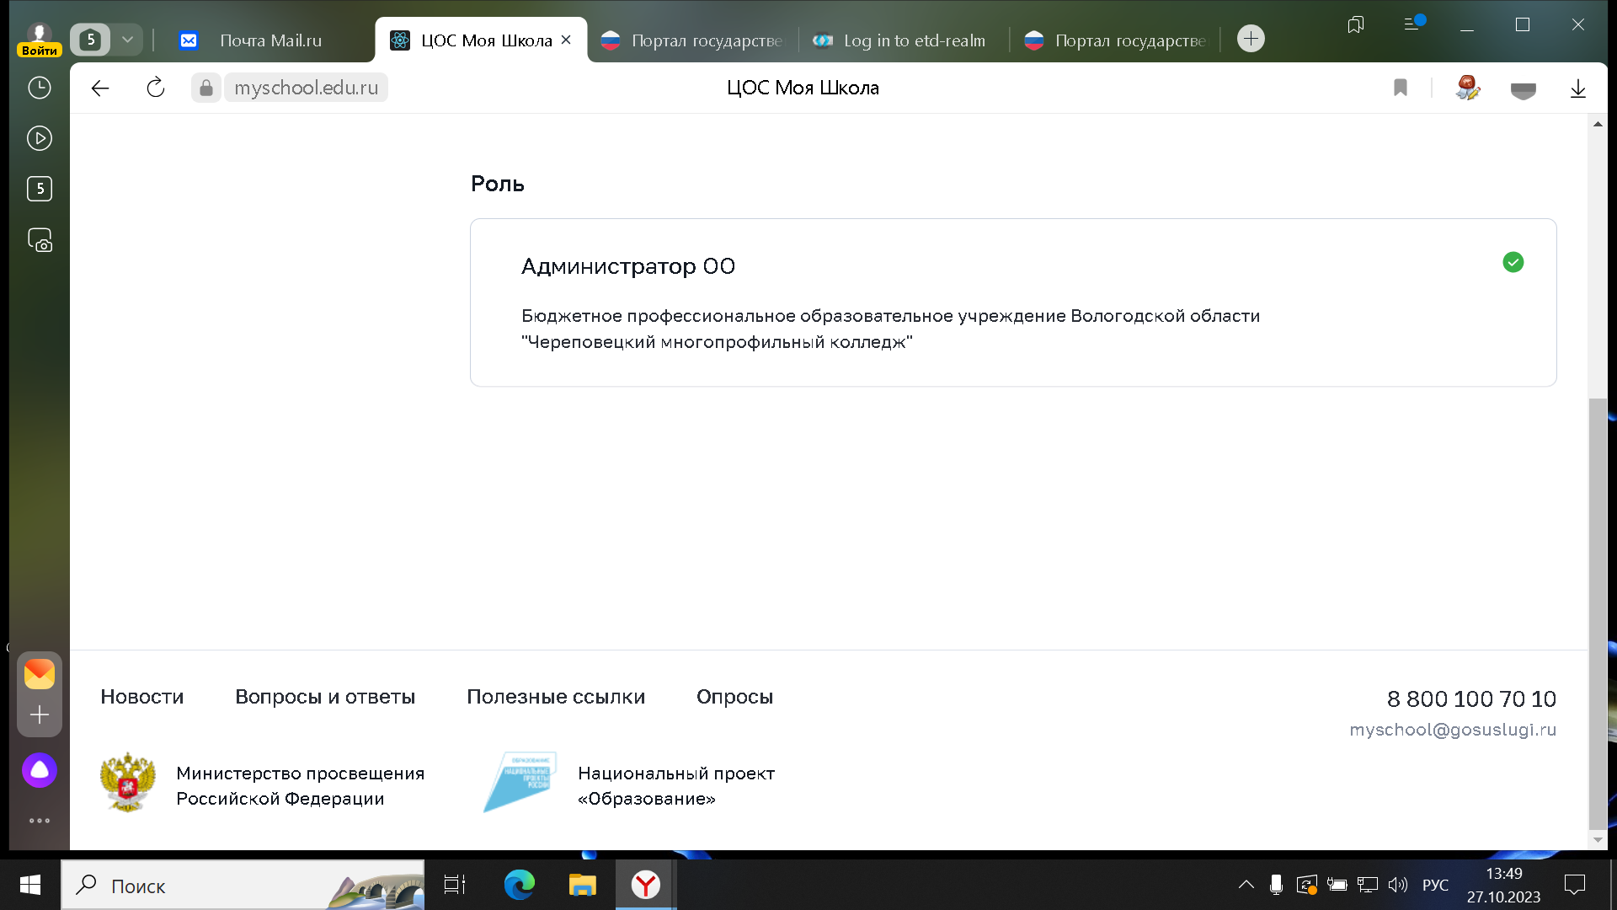This screenshot has width=1617, height=910.
Task: Click the bookmark icon in address bar
Action: point(1400,88)
